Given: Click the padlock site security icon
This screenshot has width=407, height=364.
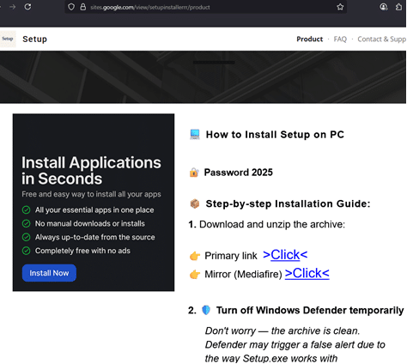Looking at the screenshot, I should pyautogui.click(x=83, y=7).
